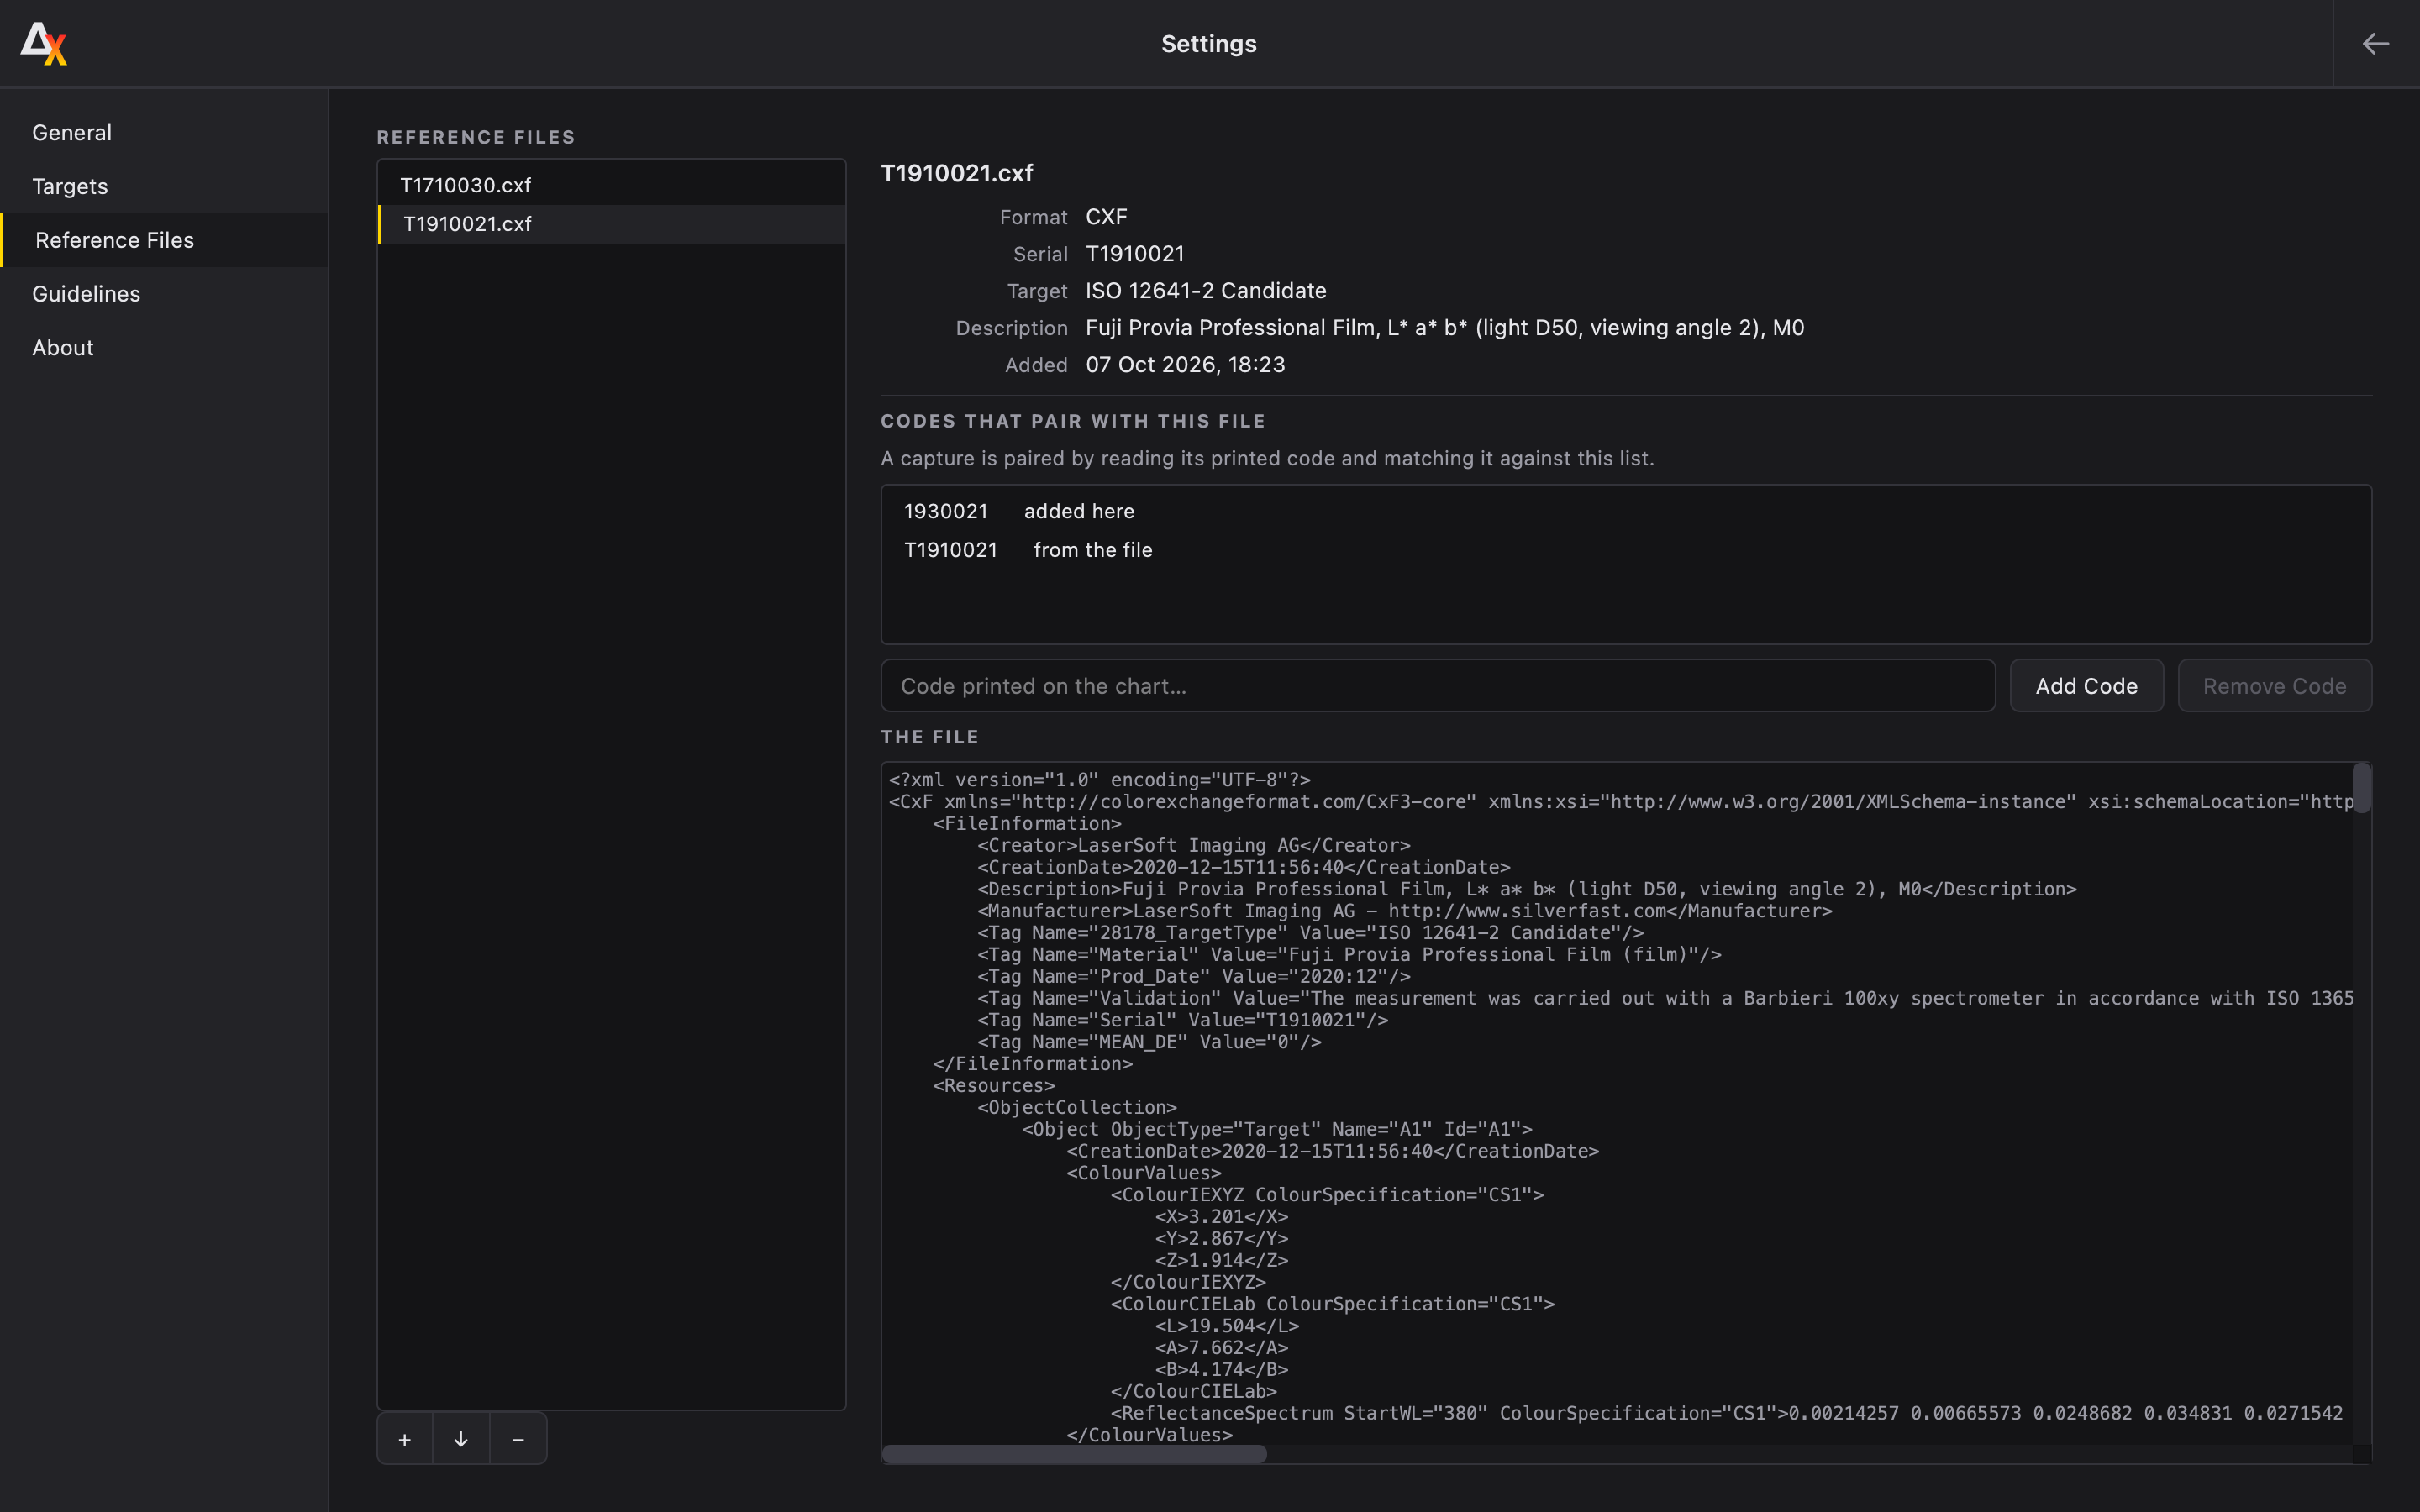Click the MEAN_DE tag line in the file
Viewport: 2420px width, 1512px height.
point(1149,1042)
